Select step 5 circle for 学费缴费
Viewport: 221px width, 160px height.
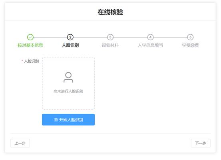pos(190,37)
